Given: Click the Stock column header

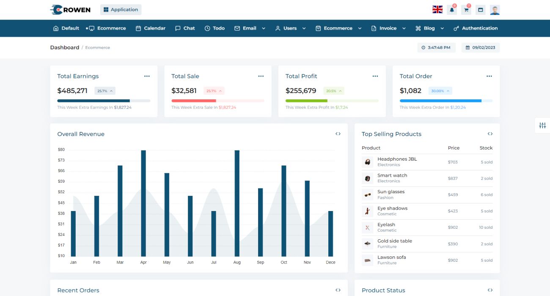Looking at the screenshot, I should pyautogui.click(x=486, y=148).
